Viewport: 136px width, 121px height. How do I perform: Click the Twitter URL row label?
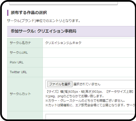[18, 72]
